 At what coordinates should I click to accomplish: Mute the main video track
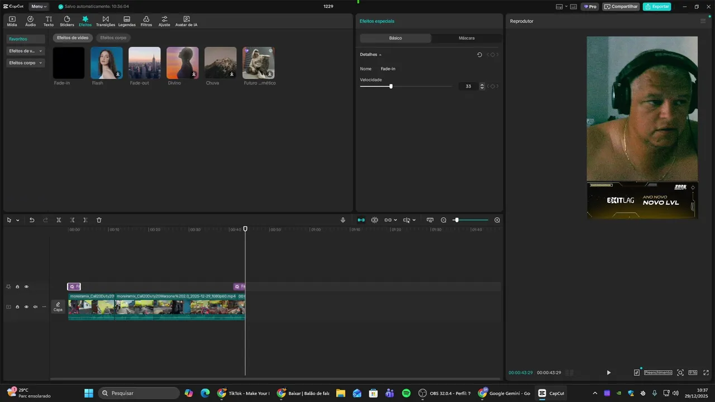click(x=35, y=307)
